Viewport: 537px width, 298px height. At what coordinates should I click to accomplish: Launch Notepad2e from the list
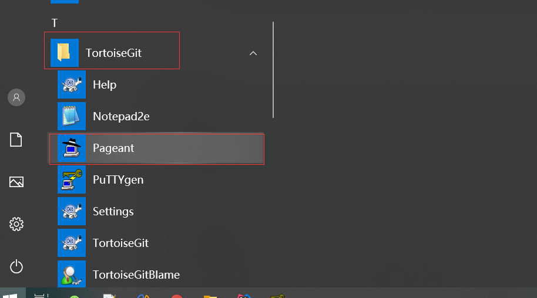pyautogui.click(x=121, y=116)
